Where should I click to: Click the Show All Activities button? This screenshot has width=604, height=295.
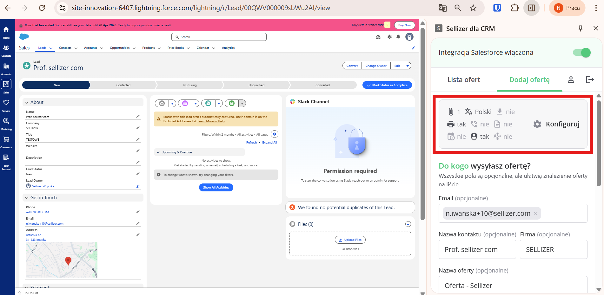[x=216, y=188]
